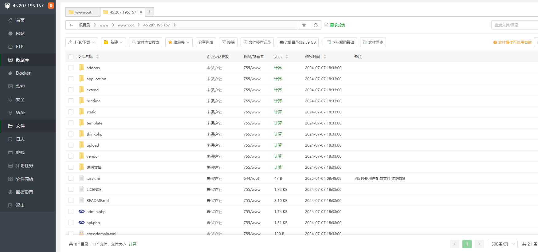Viewport: 538px width, 252px height.
Task: Click the star bookmark icon in path bar
Action: point(304,25)
